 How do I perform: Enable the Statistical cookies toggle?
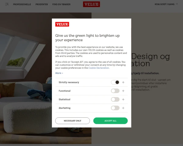tap(115, 99)
